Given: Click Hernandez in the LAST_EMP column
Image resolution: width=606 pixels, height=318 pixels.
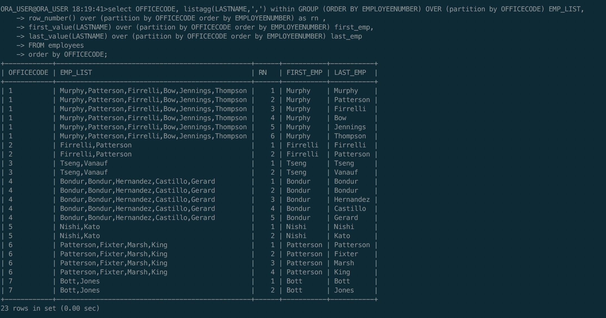Looking at the screenshot, I should [x=352, y=200].
